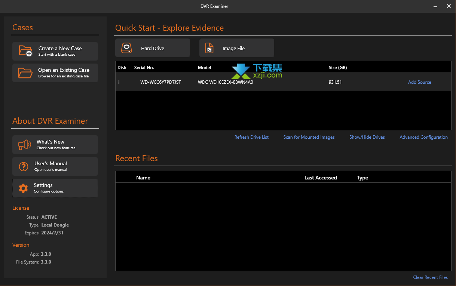The width and height of the screenshot is (456, 286).
Task: Click the folder-plus icon for Create a New Case
Action: click(x=25, y=51)
